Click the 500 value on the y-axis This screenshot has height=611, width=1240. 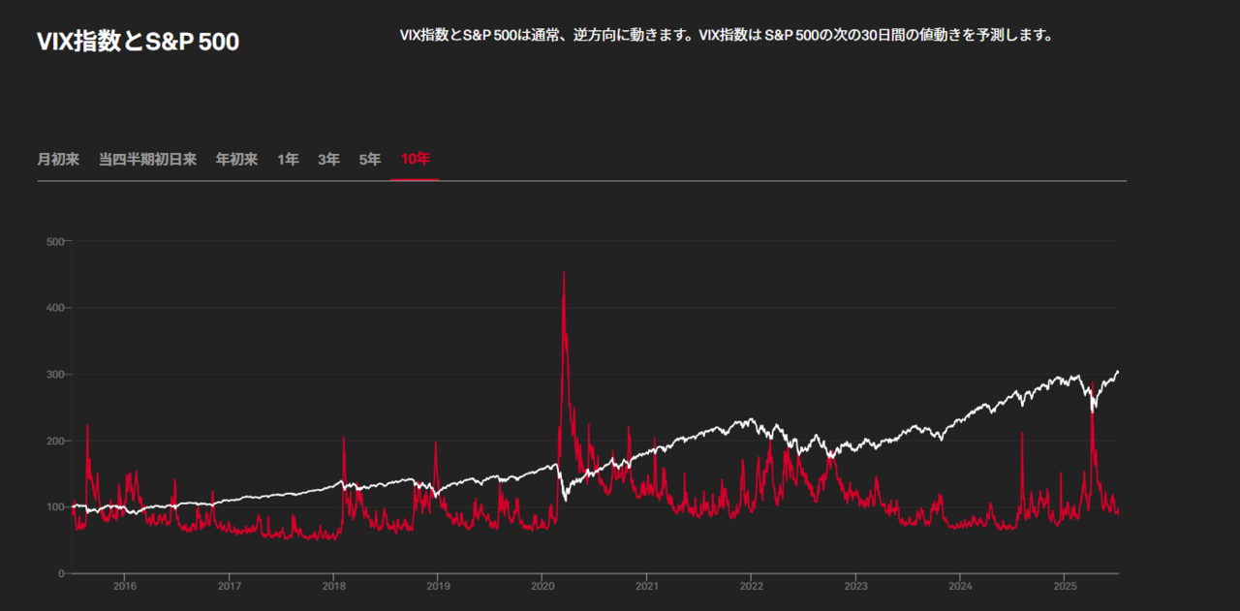click(55, 241)
